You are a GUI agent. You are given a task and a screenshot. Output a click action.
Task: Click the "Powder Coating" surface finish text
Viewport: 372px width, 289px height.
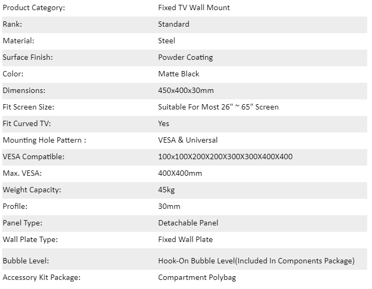[x=185, y=57]
